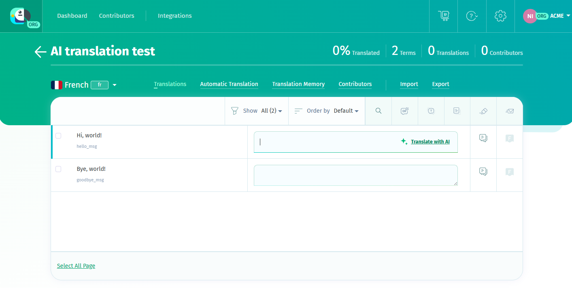Check the checkbox next to Bye, world!
This screenshot has width=572, height=288.
click(58, 169)
